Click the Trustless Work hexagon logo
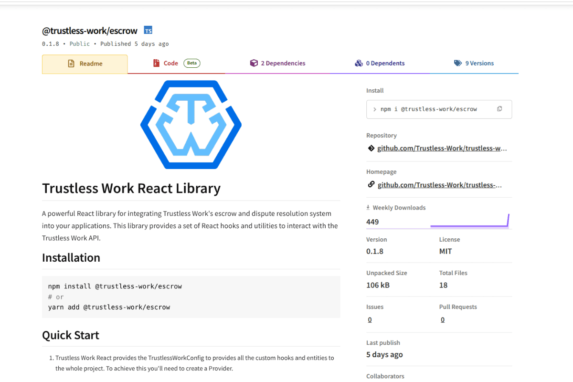Image resolution: width=573 pixels, height=382 pixels. point(191,125)
